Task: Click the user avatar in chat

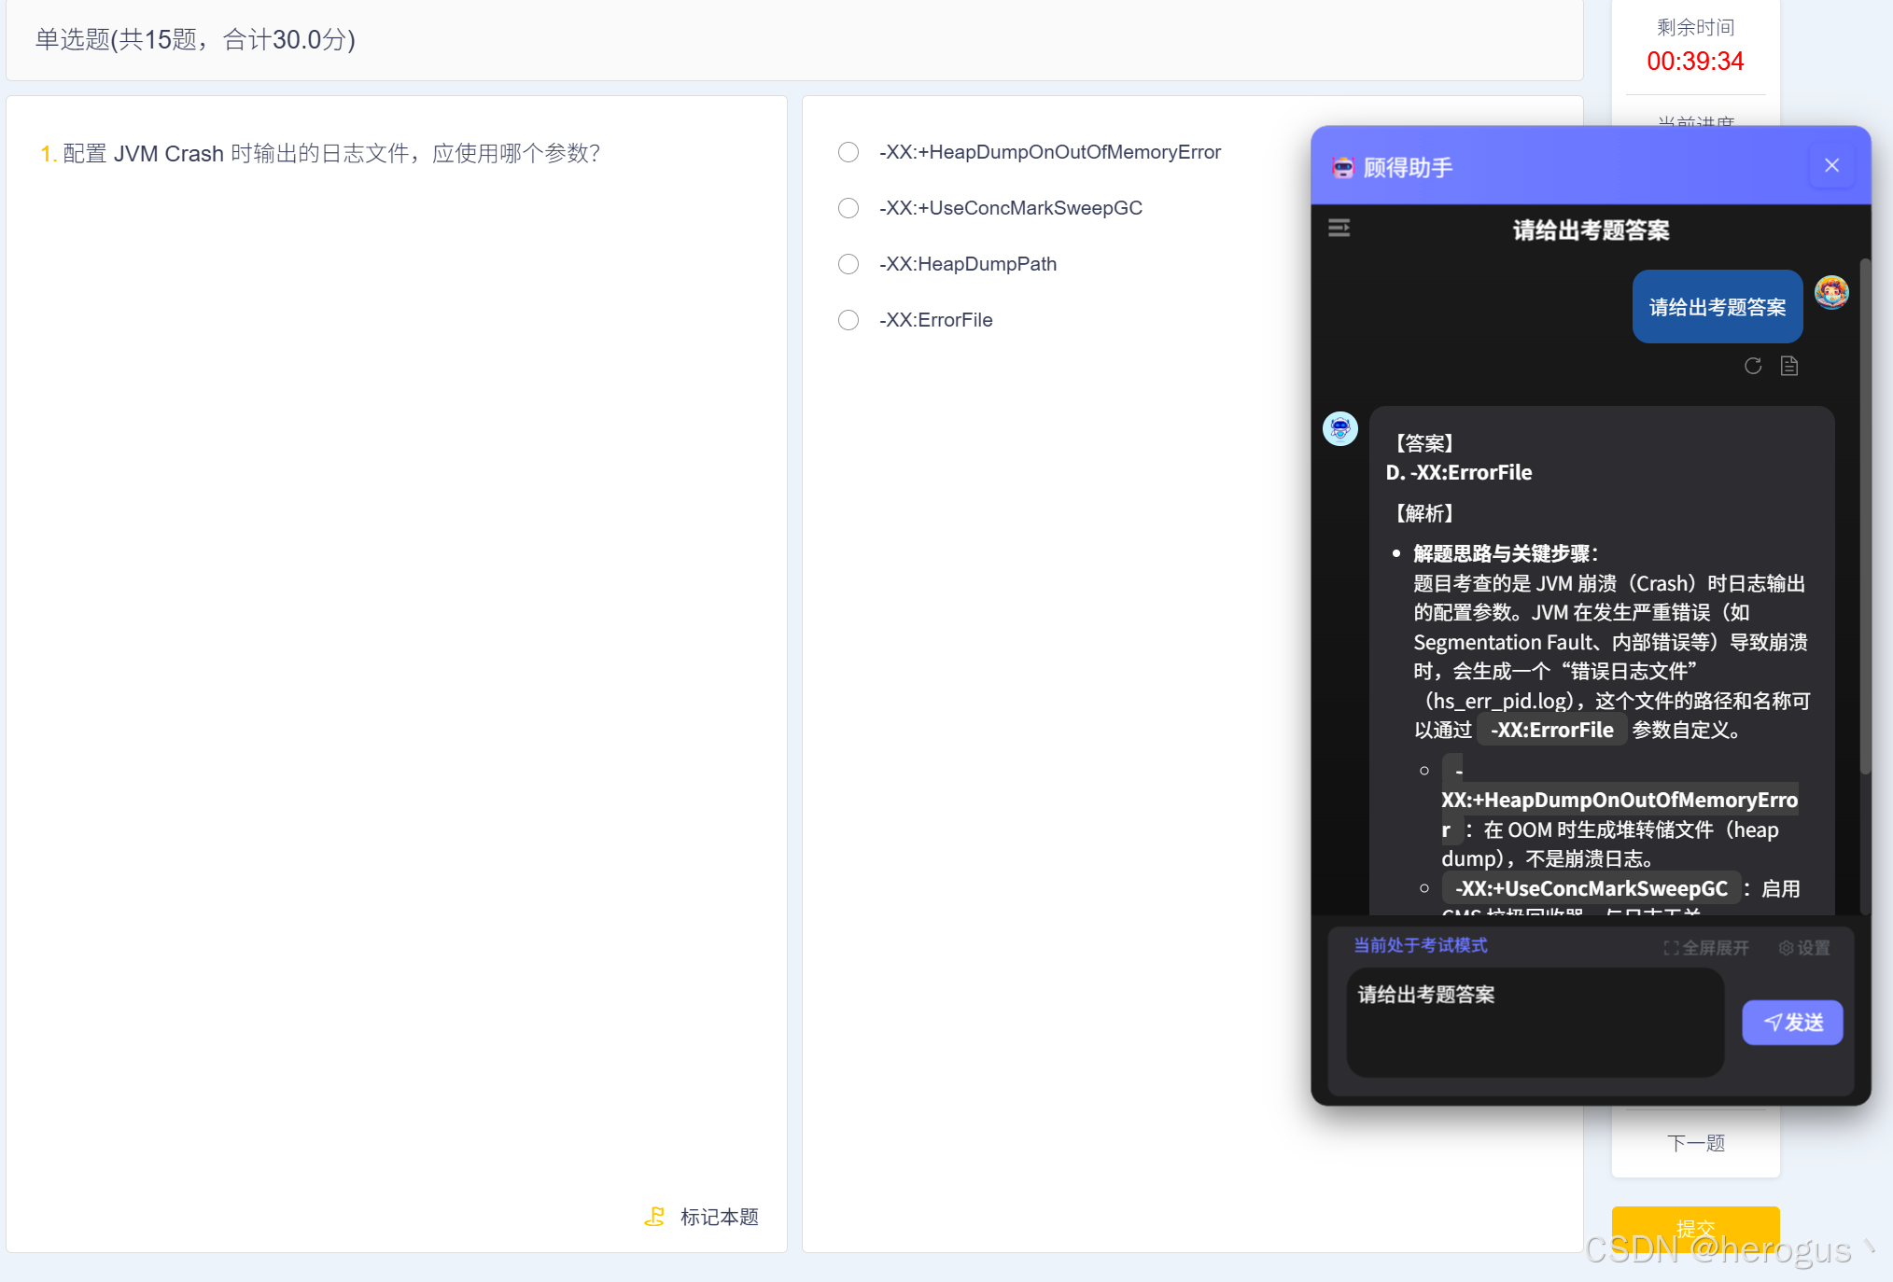Action: point(1830,293)
